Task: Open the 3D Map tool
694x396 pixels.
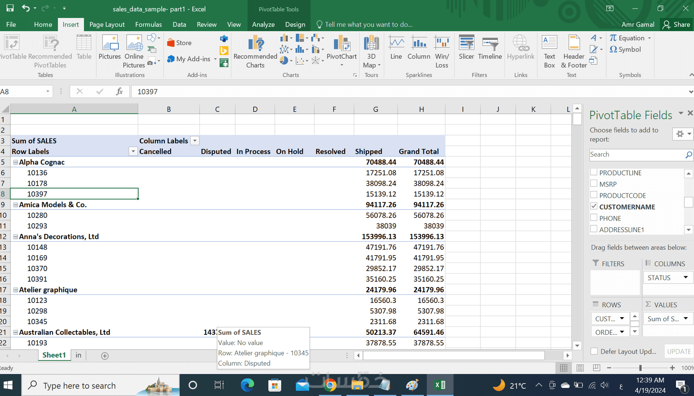Action: 371,51
